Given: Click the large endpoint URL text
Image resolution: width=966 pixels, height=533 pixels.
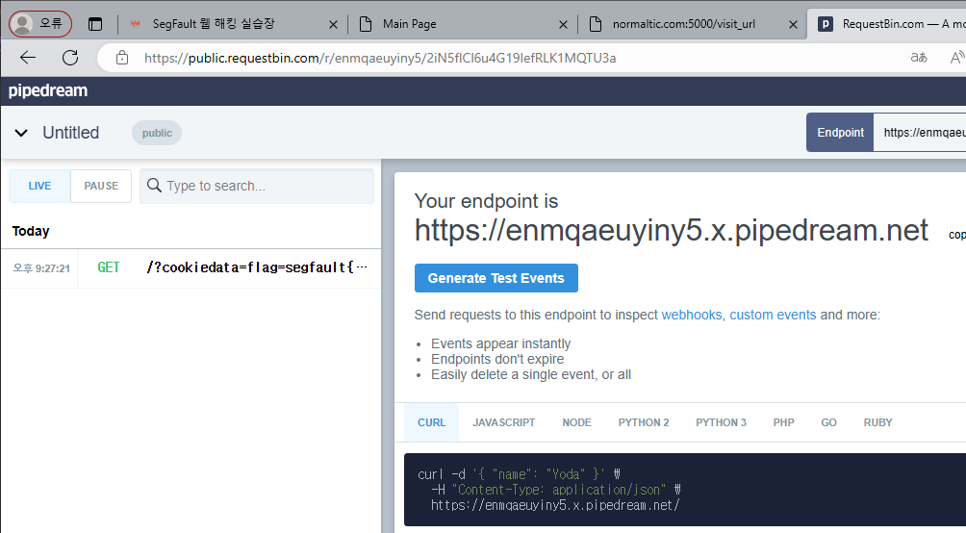Looking at the screenshot, I should click(x=671, y=231).
